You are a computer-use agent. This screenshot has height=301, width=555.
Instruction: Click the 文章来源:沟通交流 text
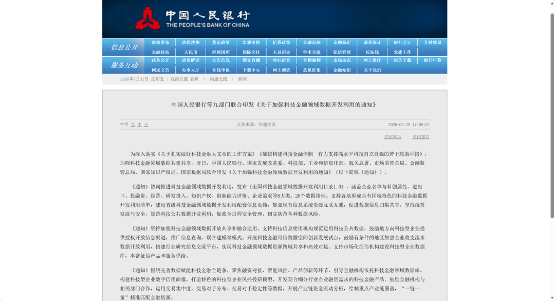[256, 125]
